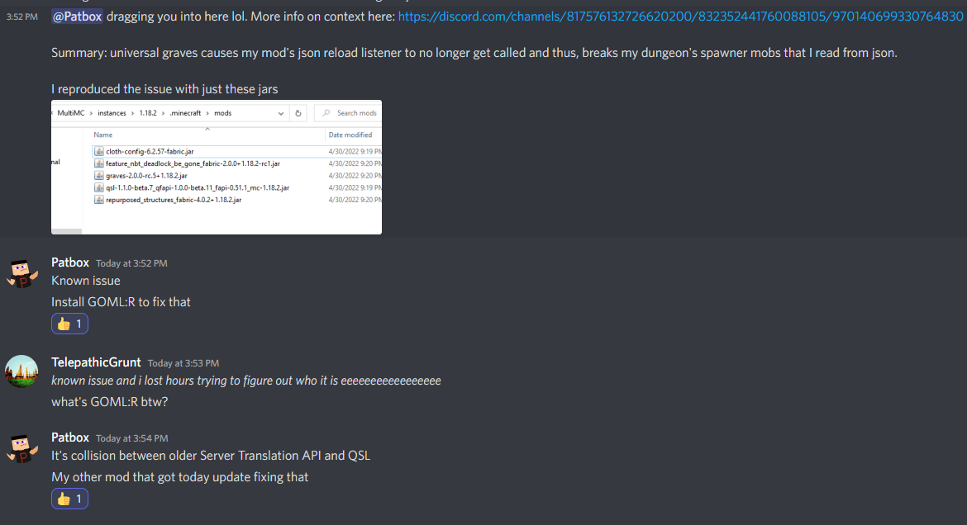Click the refresh icon in the explorer address bar
Viewport: 967px width, 525px height.
(x=298, y=113)
